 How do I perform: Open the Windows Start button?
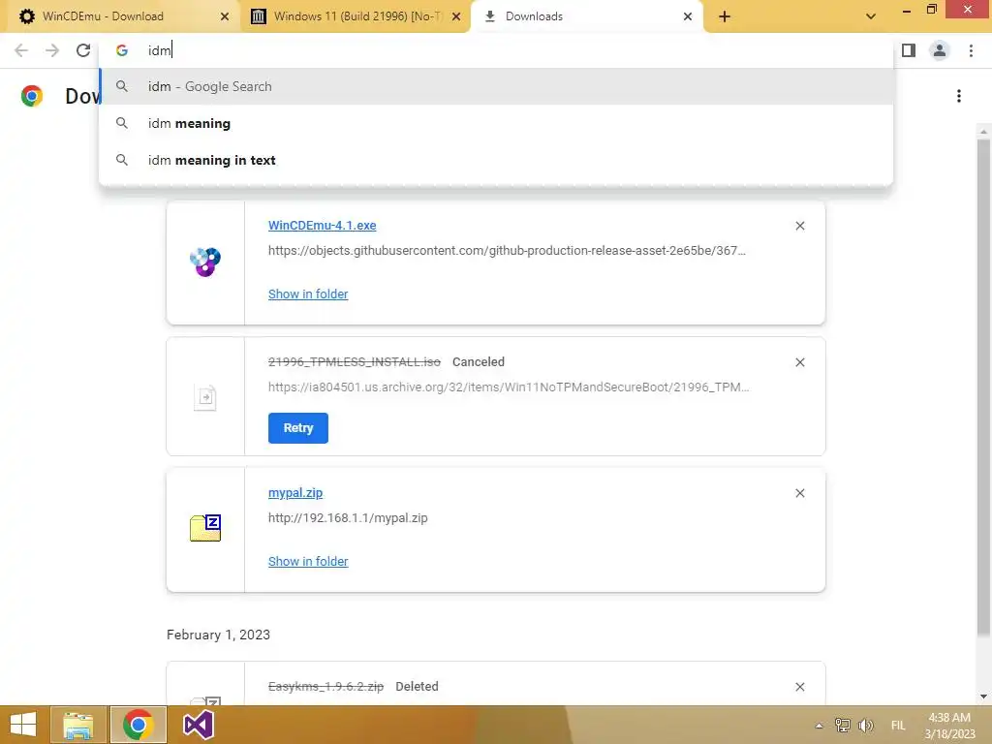[23, 725]
